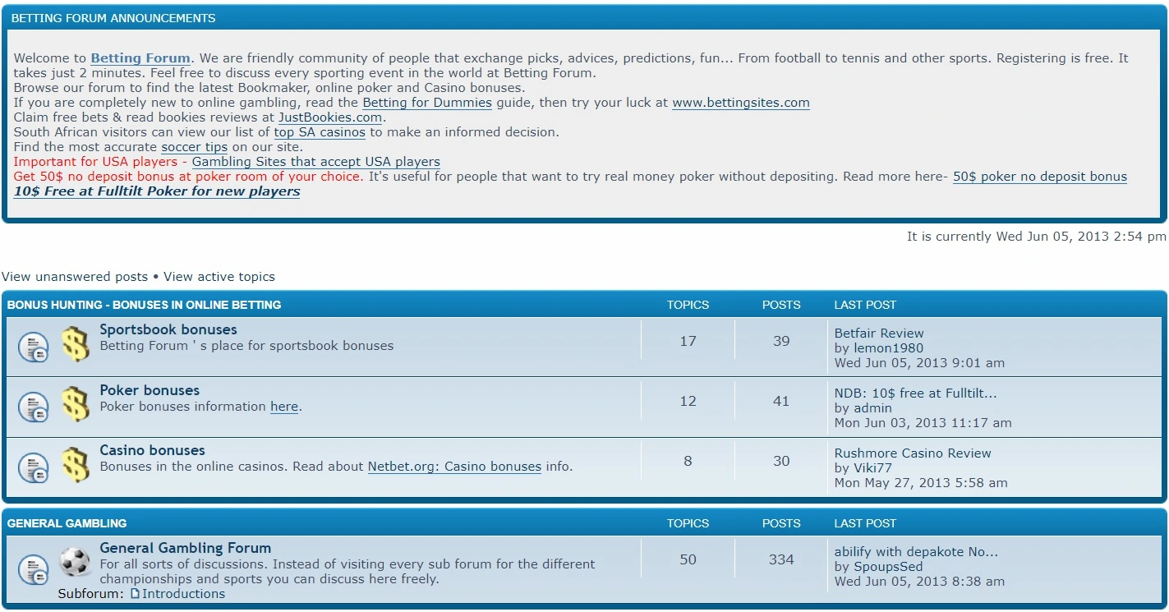Screen dimensions: 1169x612
Task: Open the Sportsbook bonuses forum
Action: click(168, 329)
